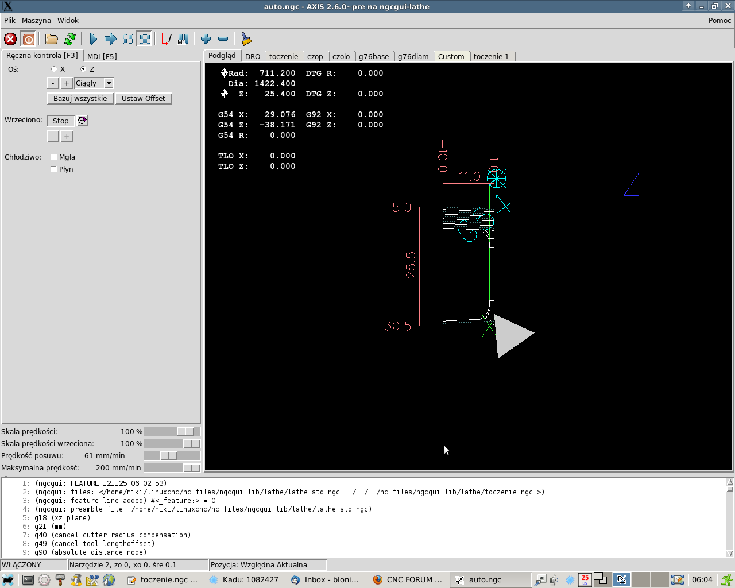The image size is (735, 588).
Task: Open toczenie.ngc editor taskbar window
Action: 163,580
